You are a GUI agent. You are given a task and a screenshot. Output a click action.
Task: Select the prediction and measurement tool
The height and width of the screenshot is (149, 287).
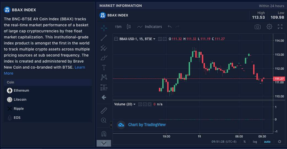[x=104, y=87]
